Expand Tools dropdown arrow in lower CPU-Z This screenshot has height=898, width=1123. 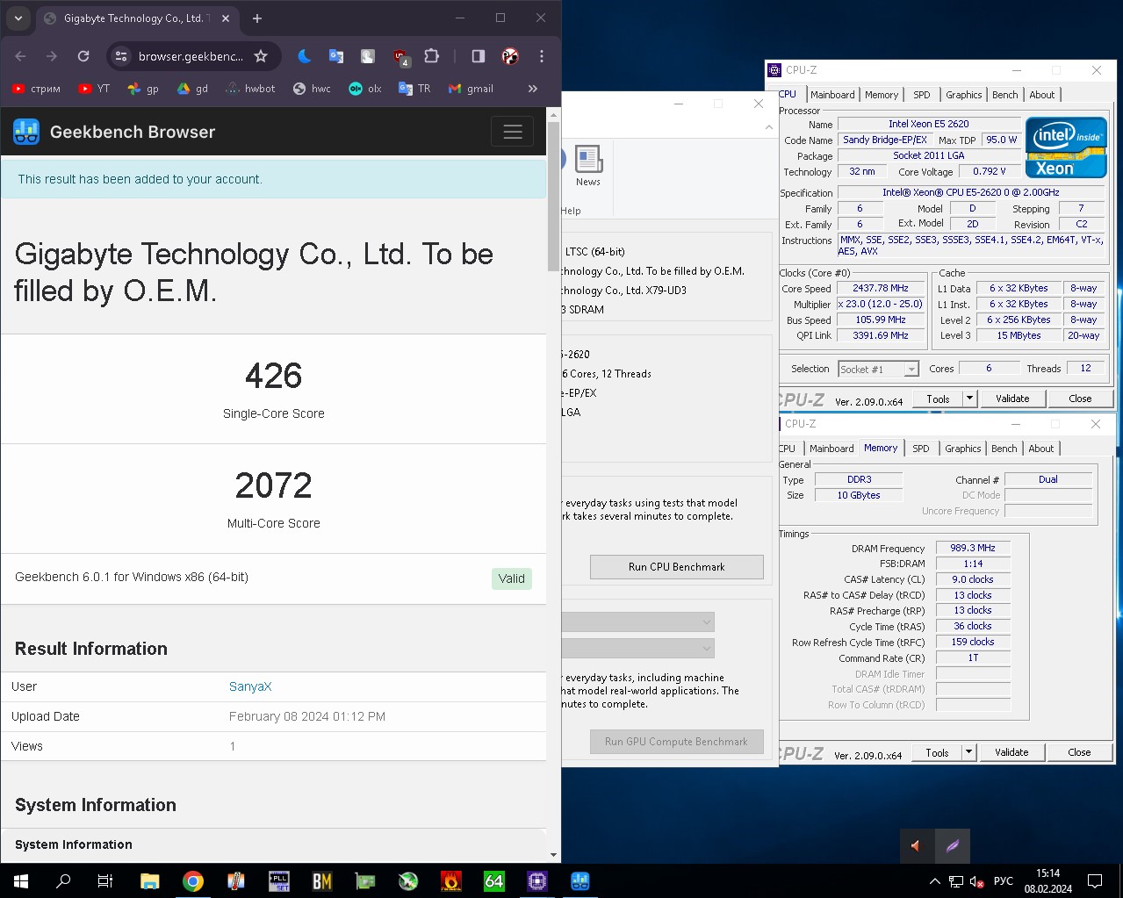pyautogui.click(x=968, y=752)
